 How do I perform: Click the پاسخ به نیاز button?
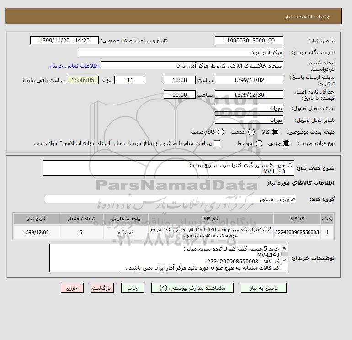tap(264, 288)
